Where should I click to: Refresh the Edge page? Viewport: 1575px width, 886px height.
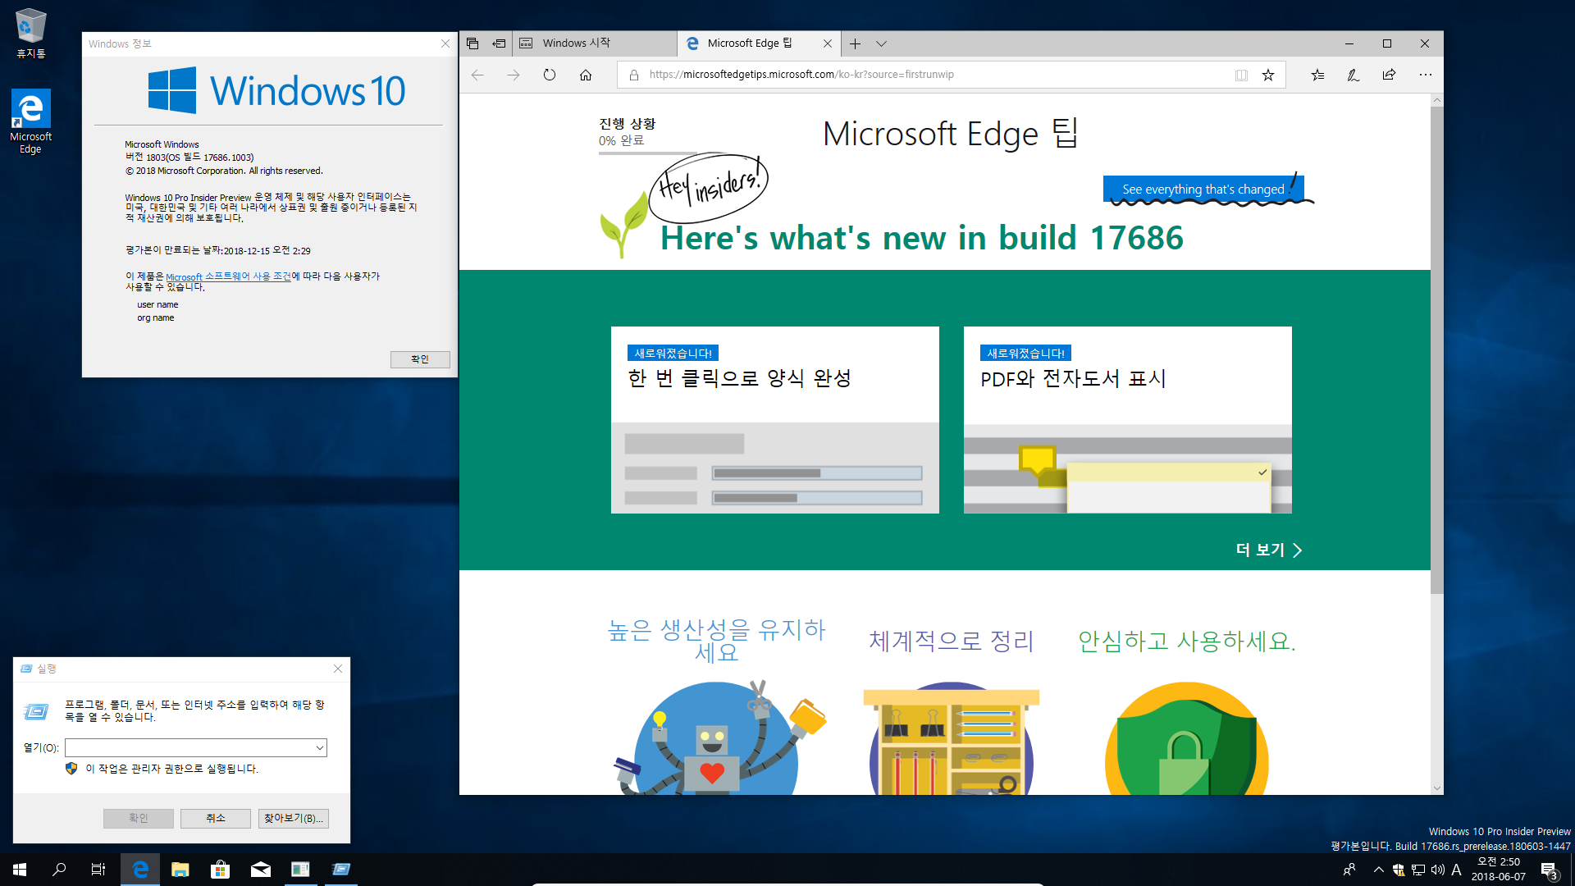(550, 75)
